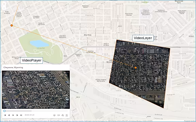Image resolution: width=196 pixels, height=122 pixels.
Task: Click the Henderson Elementary School label
Action: pos(161,11)
